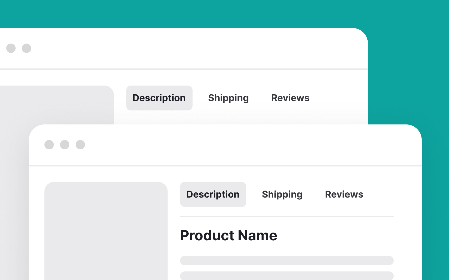This screenshot has height=280, width=449.
Task: Click middle gray dot of front window
Action: point(65,145)
